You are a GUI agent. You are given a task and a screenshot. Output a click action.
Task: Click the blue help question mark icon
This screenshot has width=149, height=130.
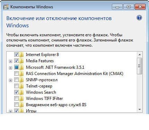(139, 18)
